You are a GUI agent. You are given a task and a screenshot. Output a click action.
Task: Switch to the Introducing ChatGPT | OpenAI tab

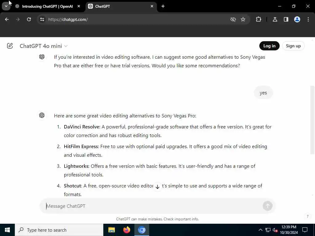click(x=48, y=6)
